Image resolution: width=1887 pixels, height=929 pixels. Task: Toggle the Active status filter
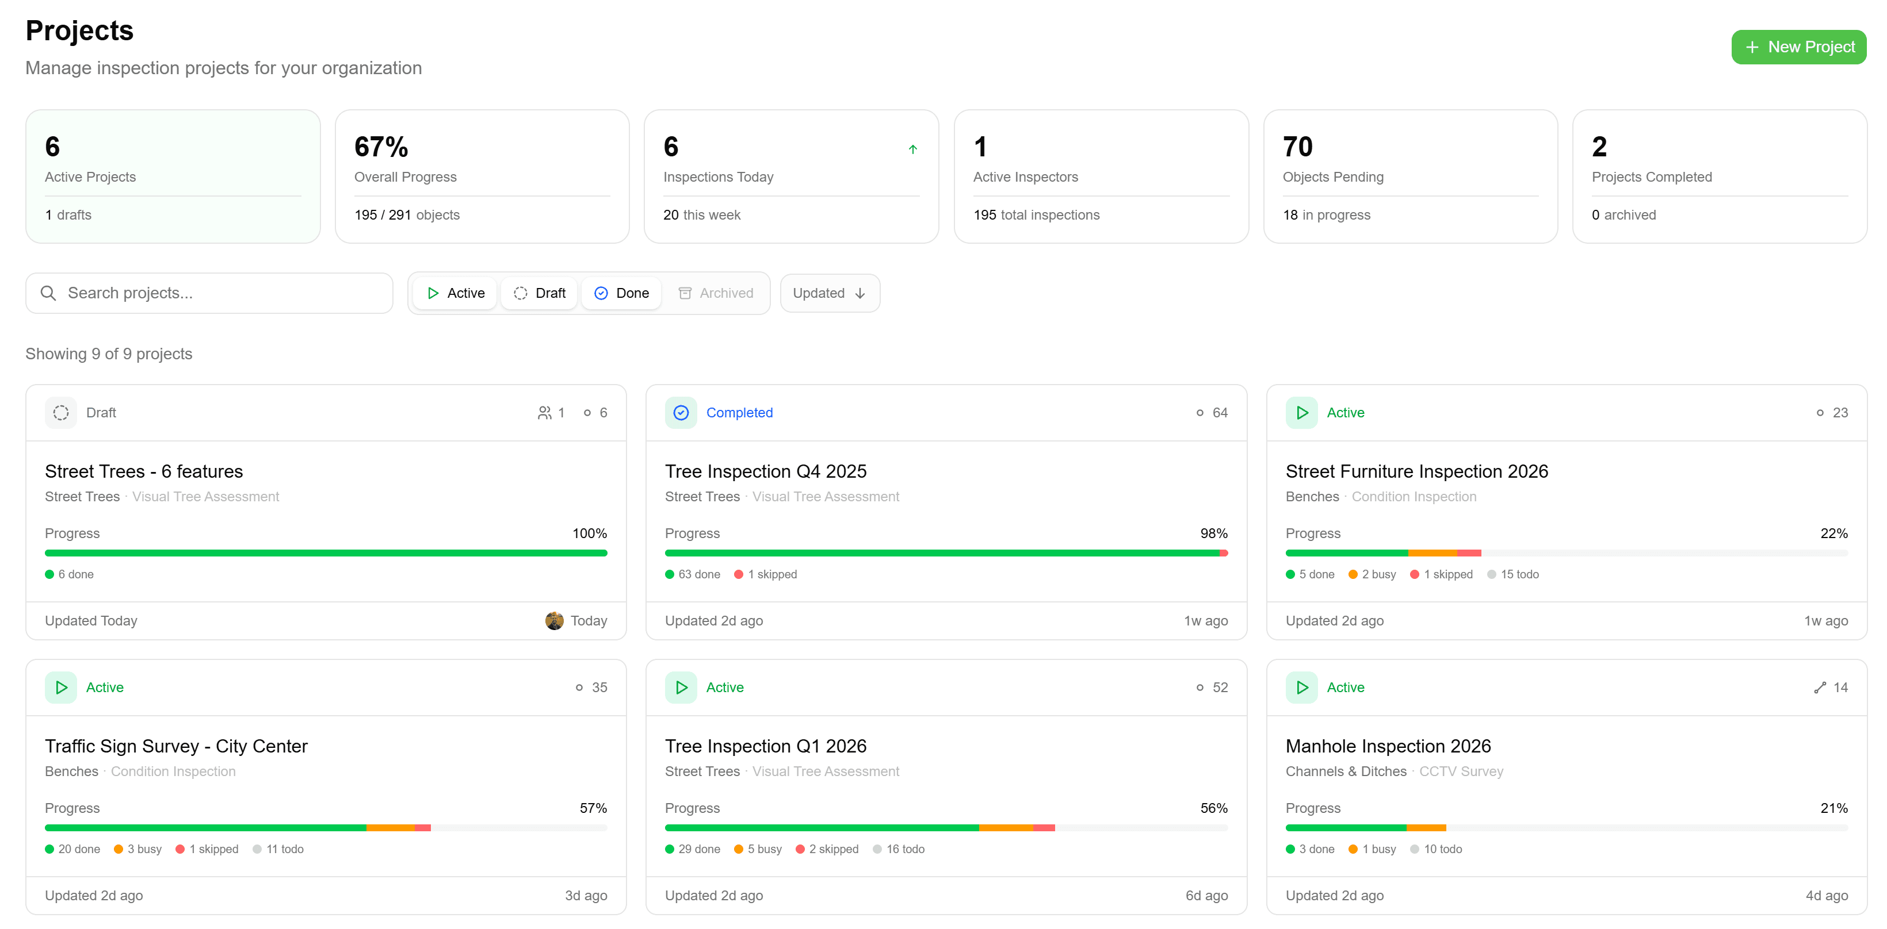(454, 293)
